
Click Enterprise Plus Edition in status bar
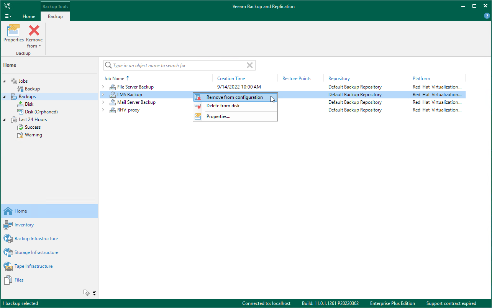coord(392,303)
